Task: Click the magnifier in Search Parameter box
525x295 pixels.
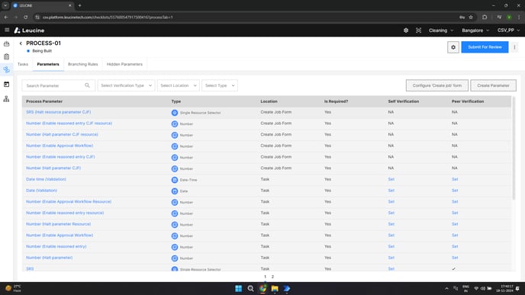Action: click(87, 85)
